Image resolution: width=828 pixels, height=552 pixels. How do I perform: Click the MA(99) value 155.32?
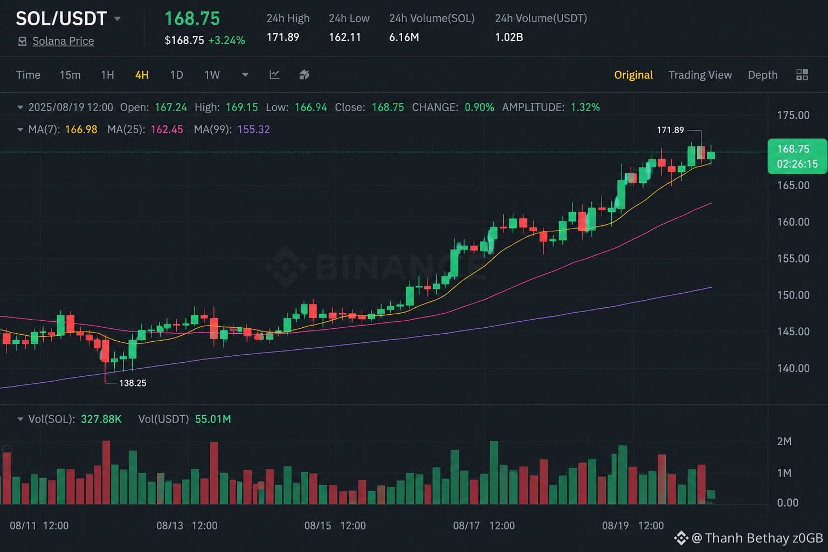pos(253,129)
